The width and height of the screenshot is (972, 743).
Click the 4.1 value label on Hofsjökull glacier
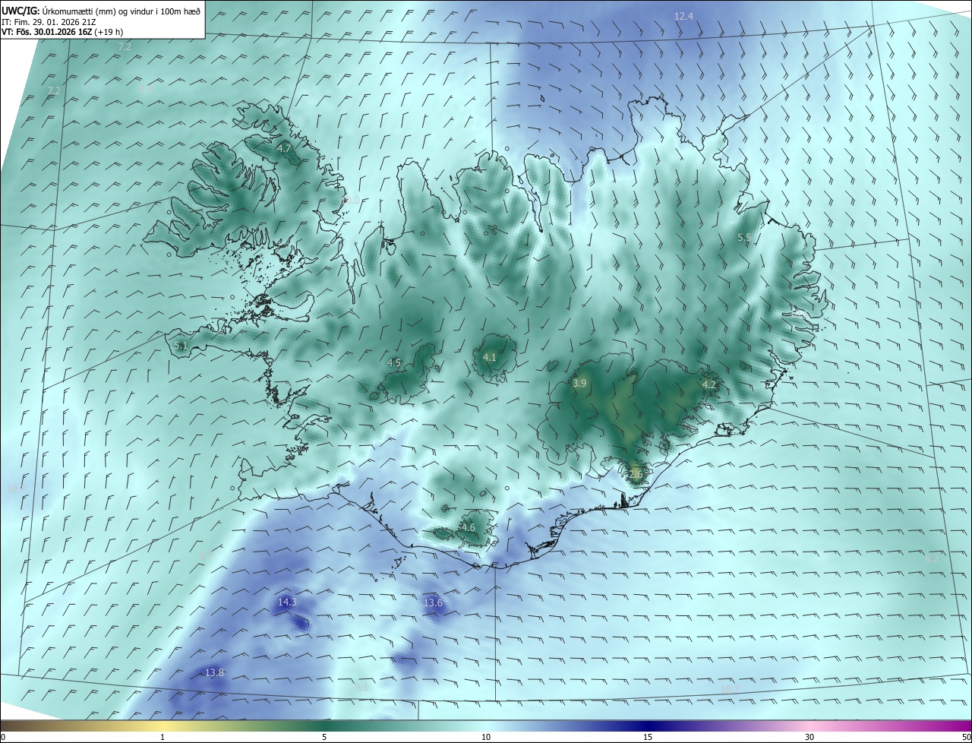pyautogui.click(x=490, y=357)
